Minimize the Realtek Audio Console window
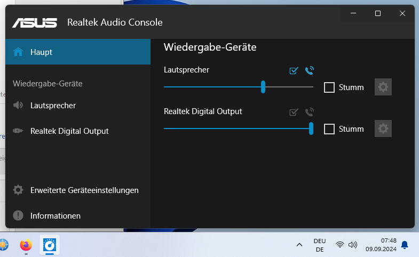419x257 pixels. pyautogui.click(x=353, y=13)
